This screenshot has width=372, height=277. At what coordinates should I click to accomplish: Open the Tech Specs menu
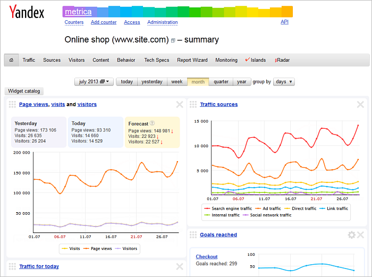pos(157,60)
